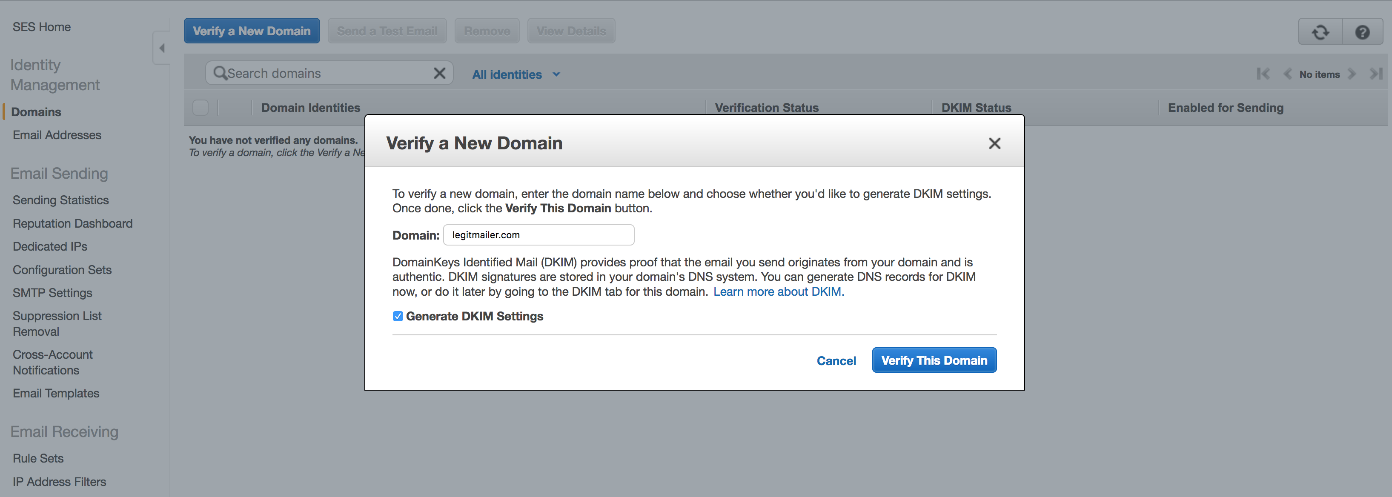Image resolution: width=1392 pixels, height=497 pixels.
Task: Tick the select-all domains checkbox
Action: click(200, 108)
